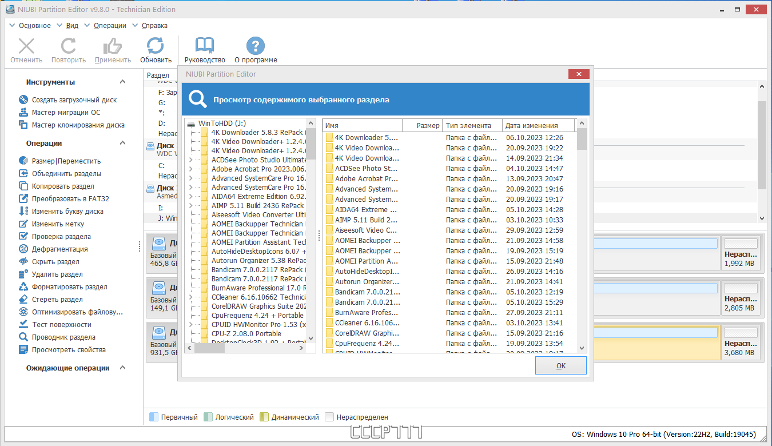Select Форматировать раздел operation
This screenshot has height=446, width=772.
pos(69,286)
